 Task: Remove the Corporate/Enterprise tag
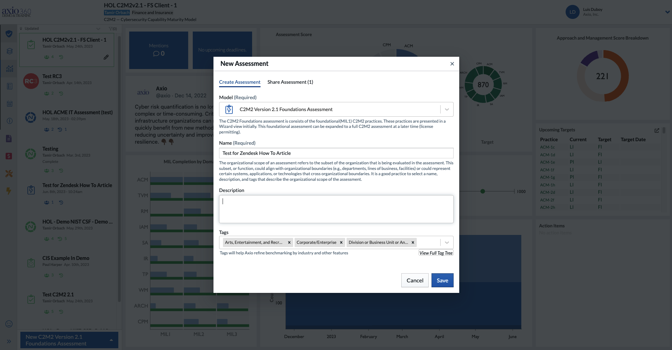click(341, 242)
